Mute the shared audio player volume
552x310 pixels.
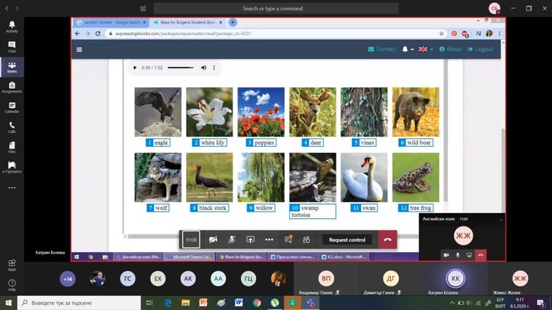coord(204,68)
